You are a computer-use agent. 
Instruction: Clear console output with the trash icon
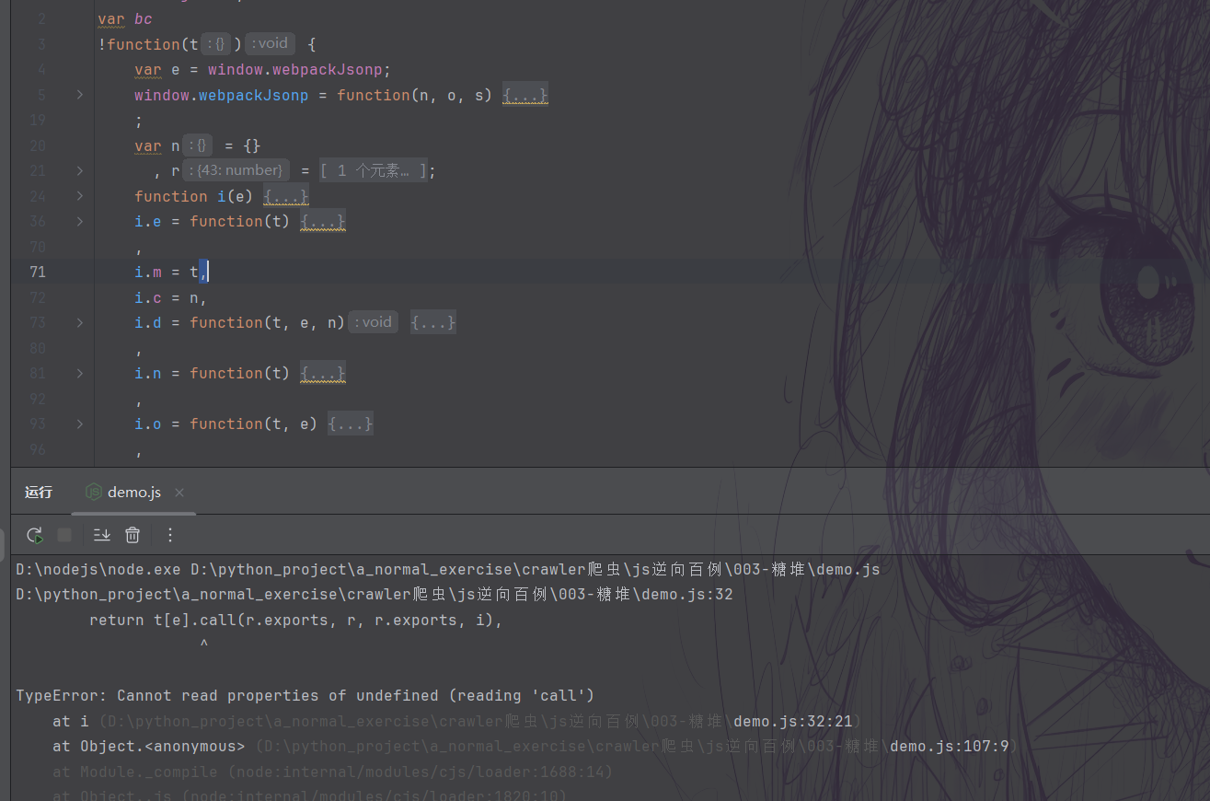(x=133, y=535)
